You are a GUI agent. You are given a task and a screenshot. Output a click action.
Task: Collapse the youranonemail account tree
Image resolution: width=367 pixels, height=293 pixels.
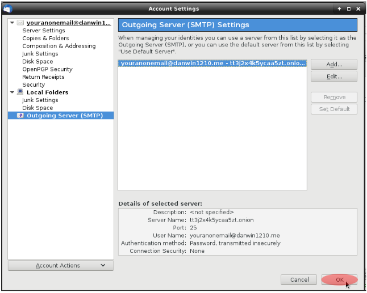(12, 23)
